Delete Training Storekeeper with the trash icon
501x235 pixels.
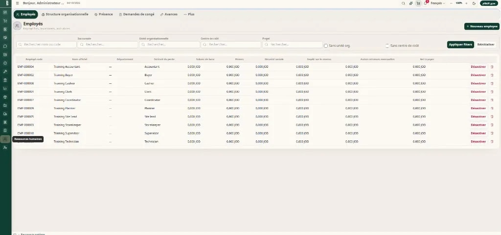[x=492, y=125]
